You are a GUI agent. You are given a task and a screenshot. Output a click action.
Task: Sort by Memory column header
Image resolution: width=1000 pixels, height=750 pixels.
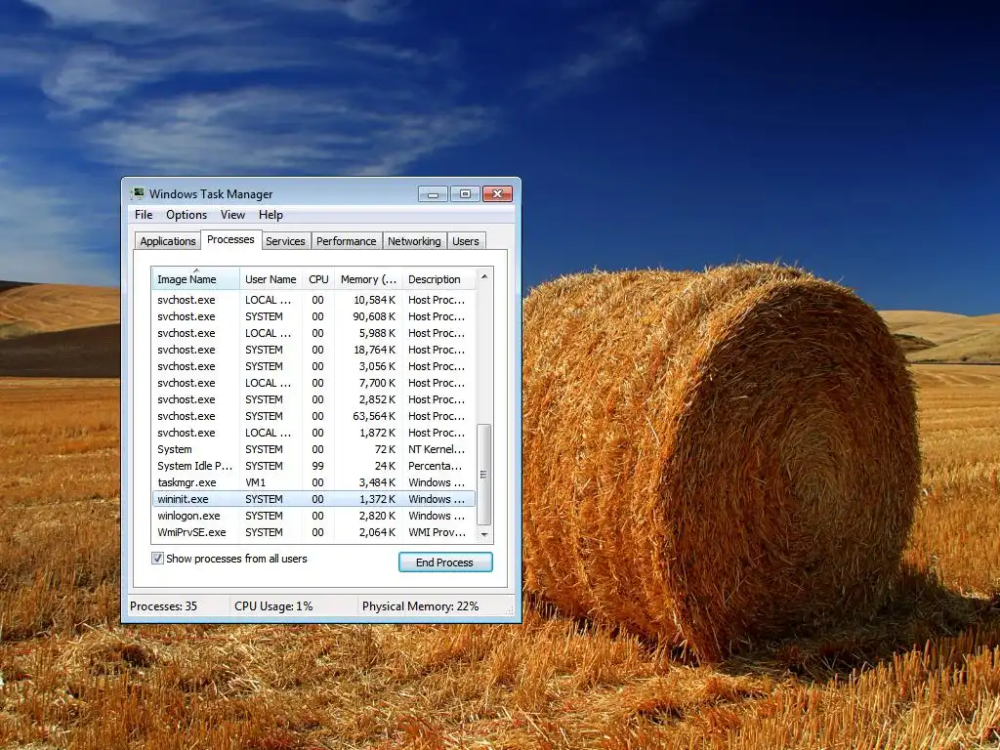[x=368, y=279]
